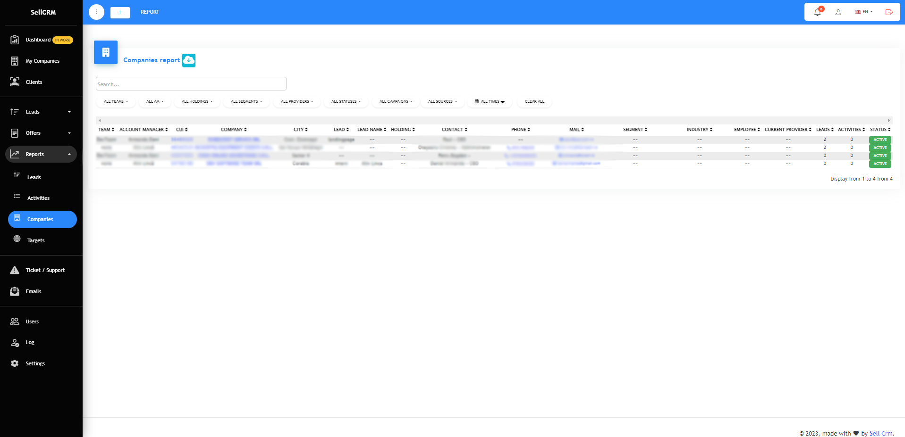The width and height of the screenshot is (905, 437).
Task: Download the Companies report via cloud icon
Action: click(x=189, y=60)
